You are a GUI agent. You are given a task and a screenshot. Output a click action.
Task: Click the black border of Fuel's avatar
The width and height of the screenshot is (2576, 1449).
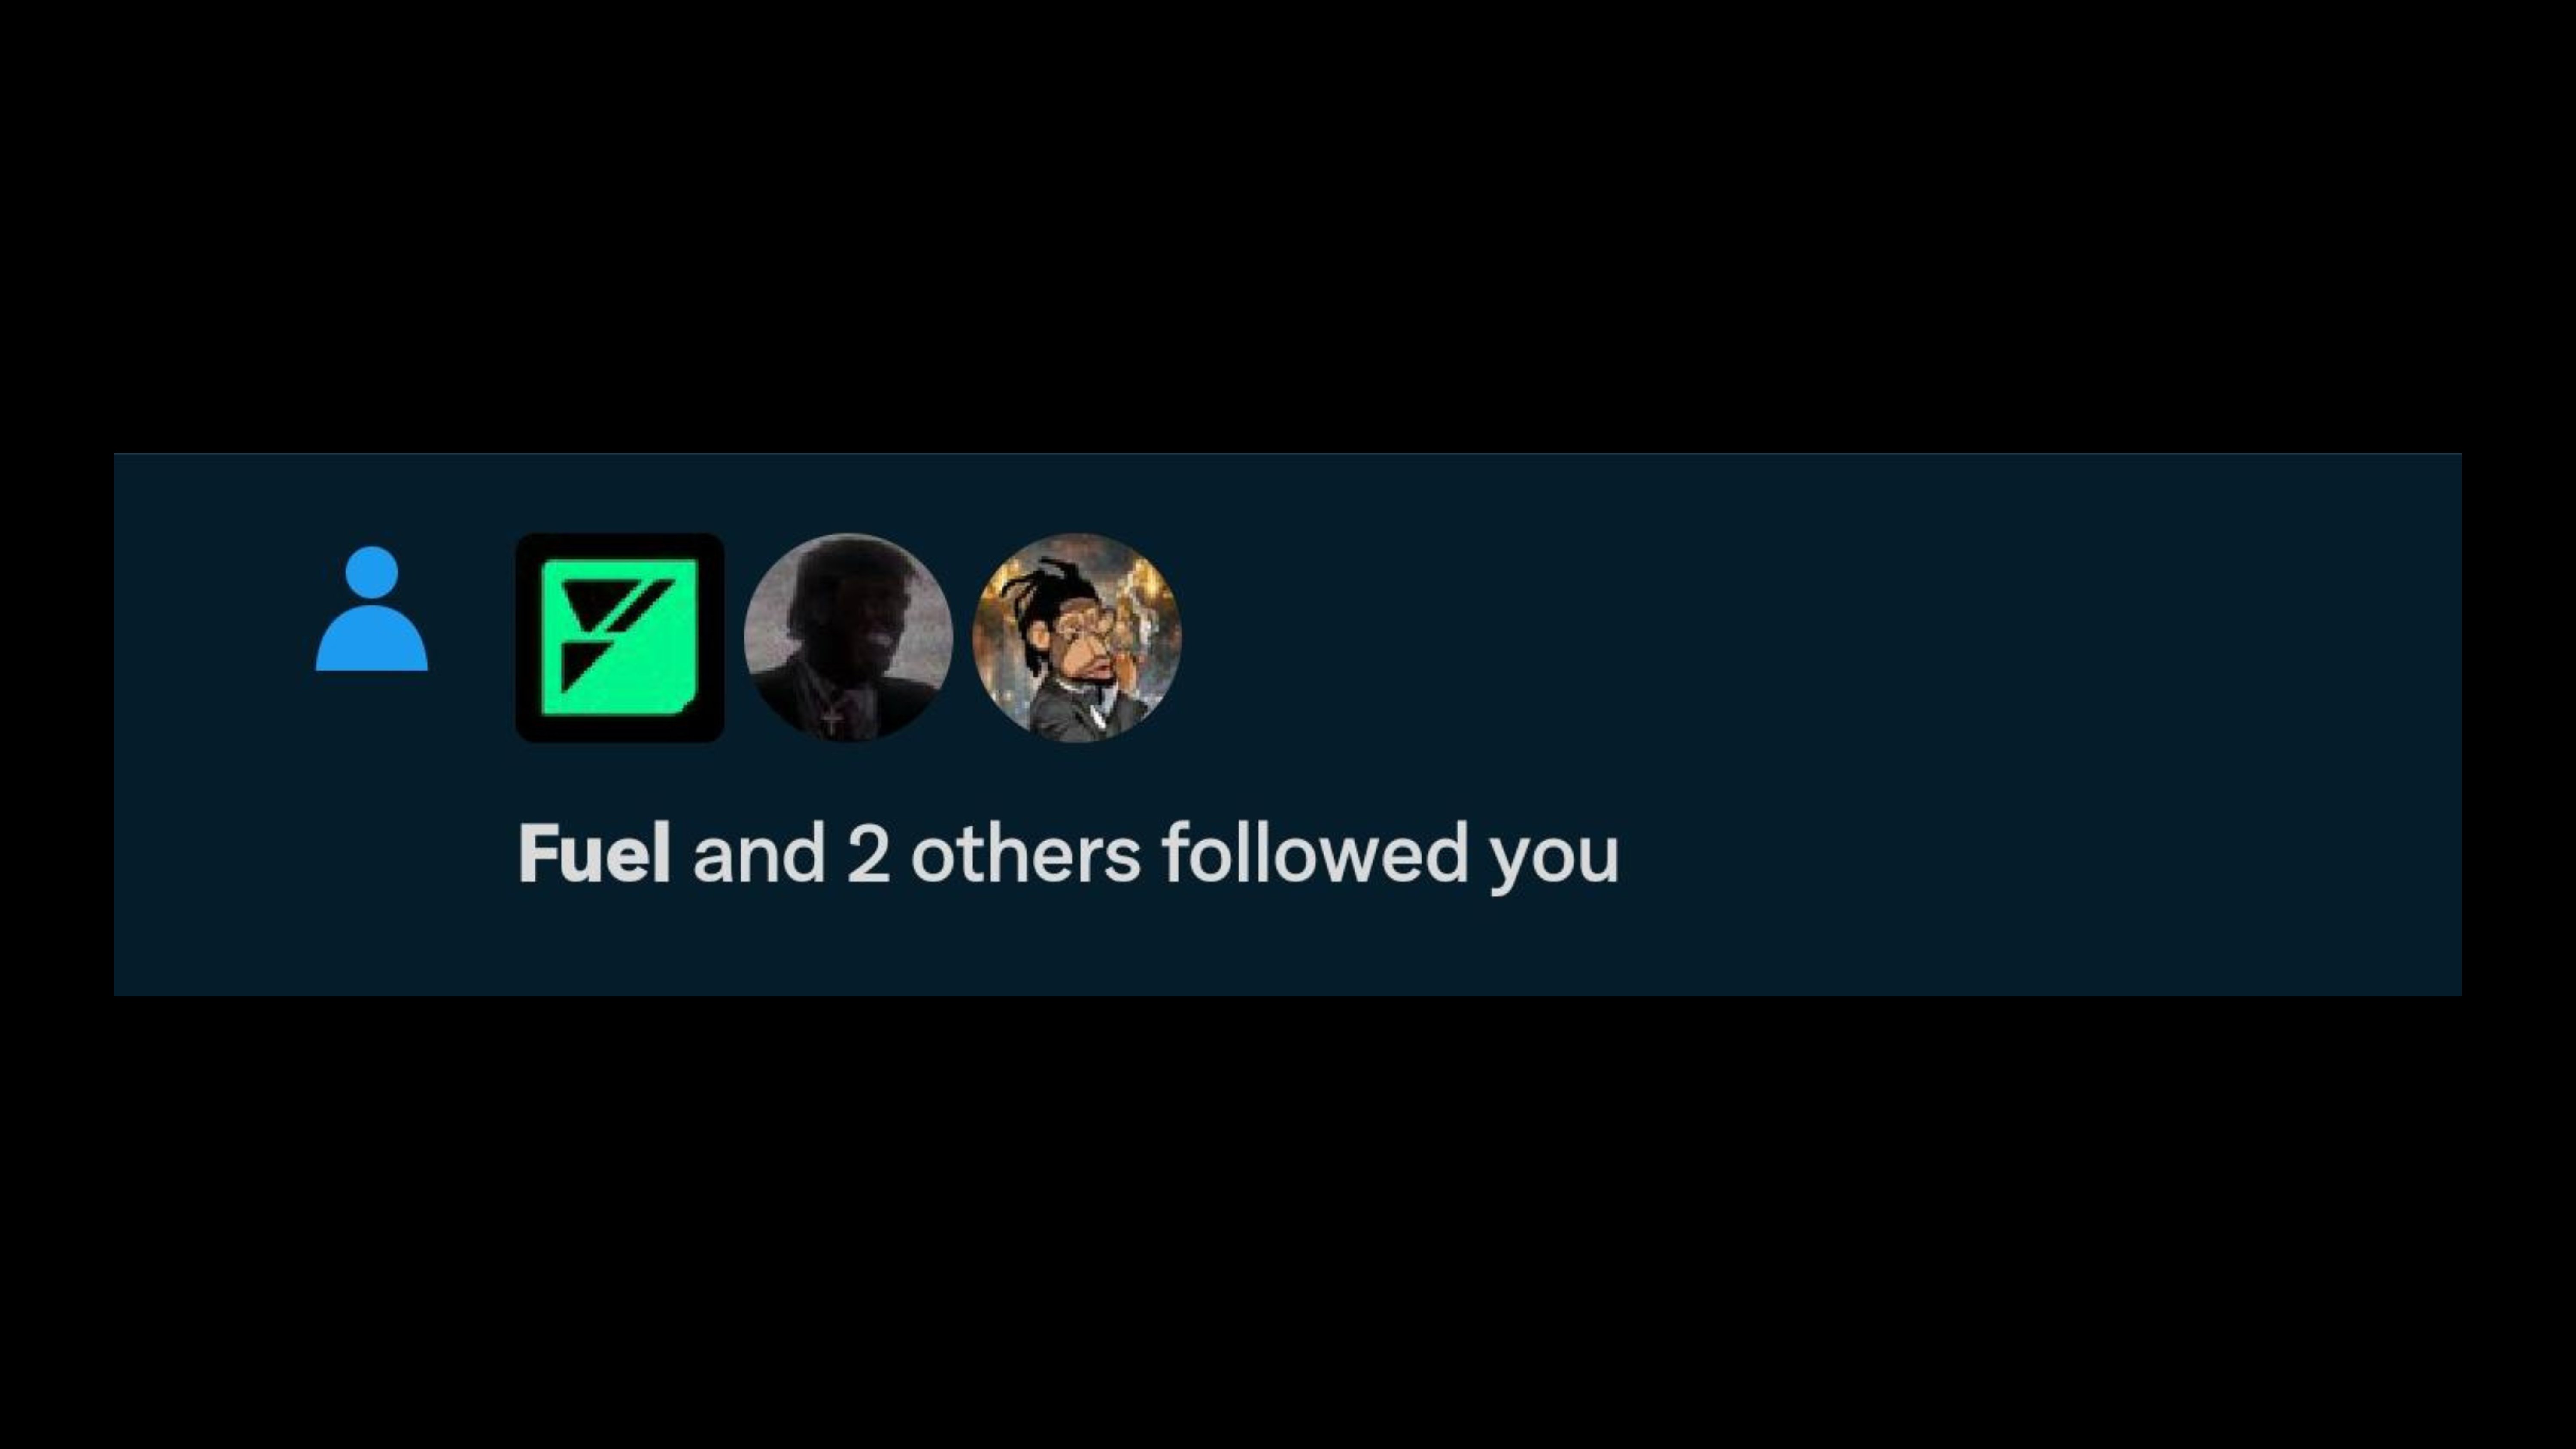pos(527,638)
